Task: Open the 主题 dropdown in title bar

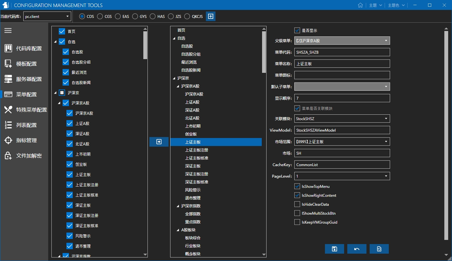Action: coord(375,5)
